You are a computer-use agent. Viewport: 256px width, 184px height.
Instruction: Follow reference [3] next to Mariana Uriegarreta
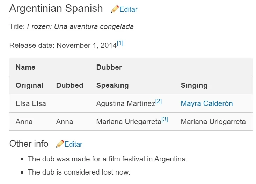165,120
